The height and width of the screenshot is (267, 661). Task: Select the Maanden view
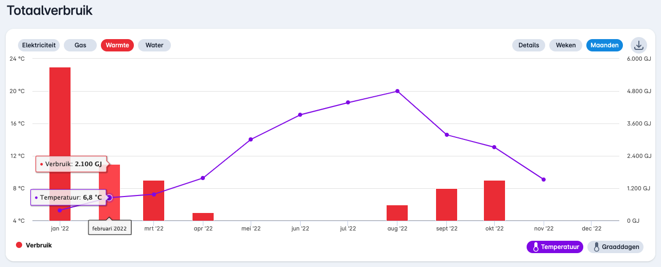pyautogui.click(x=604, y=45)
